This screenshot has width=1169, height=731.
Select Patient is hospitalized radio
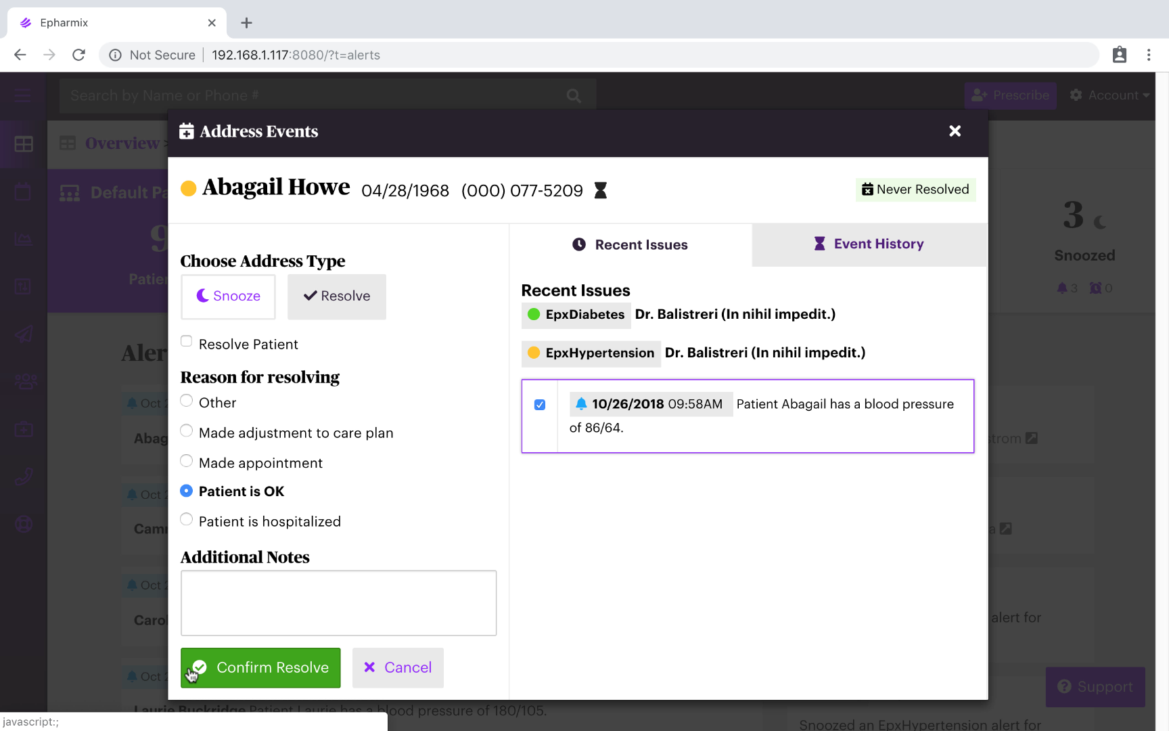pyautogui.click(x=187, y=520)
